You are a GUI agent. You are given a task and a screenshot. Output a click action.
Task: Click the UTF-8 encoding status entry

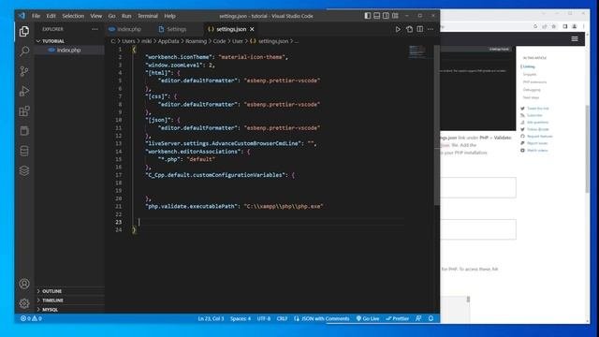pos(264,318)
